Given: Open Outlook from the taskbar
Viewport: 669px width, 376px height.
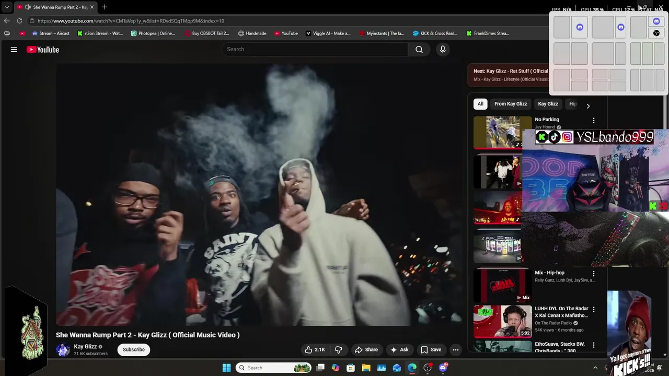Looking at the screenshot, I should [x=397, y=368].
